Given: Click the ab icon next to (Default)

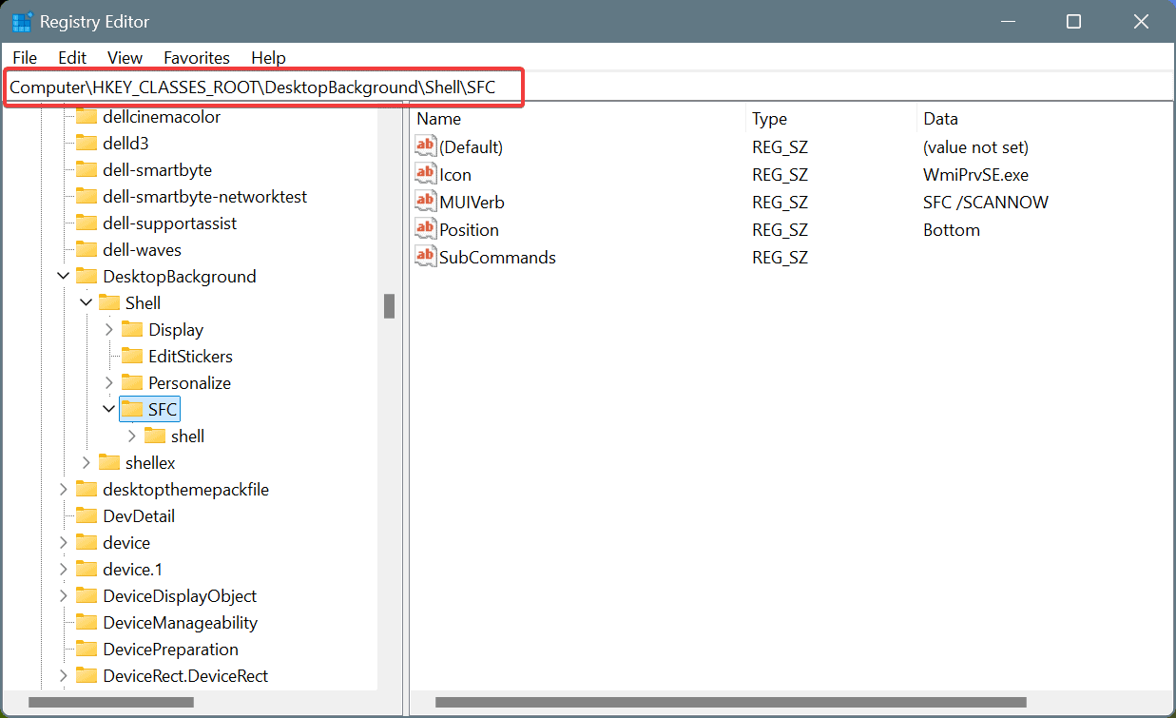Looking at the screenshot, I should (x=425, y=146).
